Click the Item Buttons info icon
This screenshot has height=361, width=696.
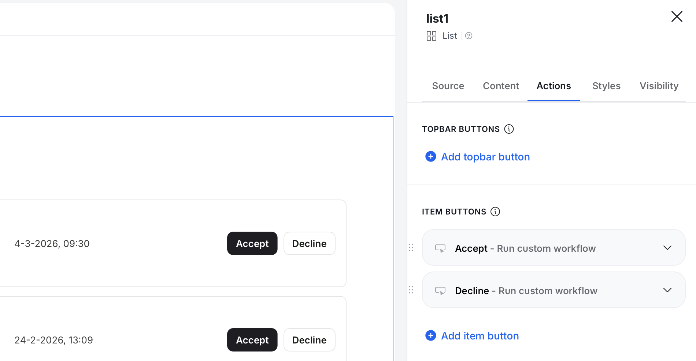pyautogui.click(x=495, y=212)
